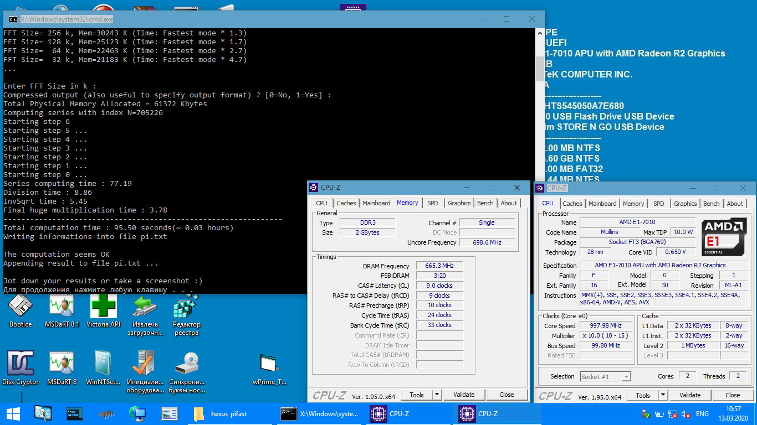757x425 pixels.
Task: Select the Инициали... оборудова... desktop icon
Action: [x=145, y=371]
